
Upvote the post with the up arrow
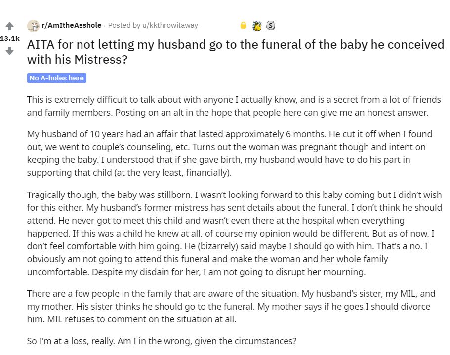click(x=9, y=26)
